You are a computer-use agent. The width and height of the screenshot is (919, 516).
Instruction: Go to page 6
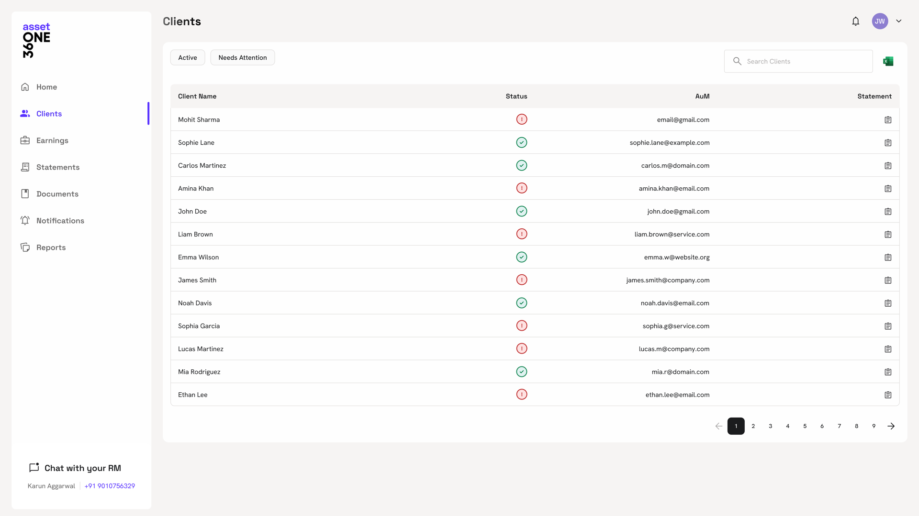pos(822,426)
